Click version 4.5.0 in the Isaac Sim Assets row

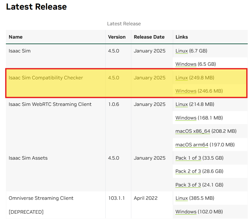(114, 158)
